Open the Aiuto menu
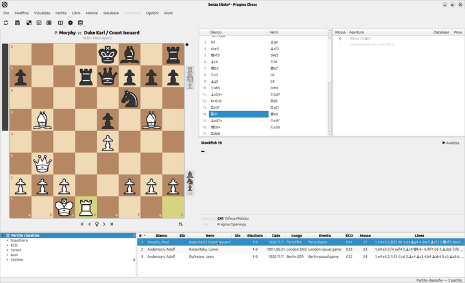The image size is (465, 283). [x=168, y=13]
